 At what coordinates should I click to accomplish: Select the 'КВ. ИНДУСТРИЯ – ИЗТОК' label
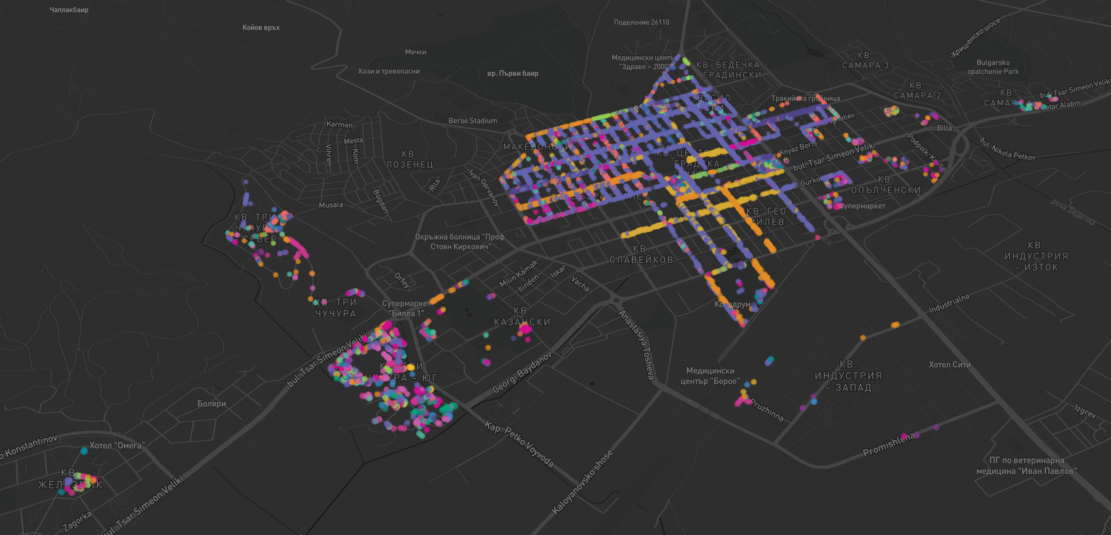pyautogui.click(x=1036, y=257)
